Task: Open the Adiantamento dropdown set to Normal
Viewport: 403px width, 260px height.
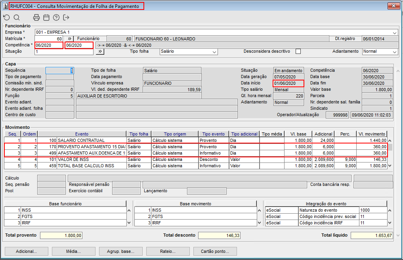Action: [395, 52]
